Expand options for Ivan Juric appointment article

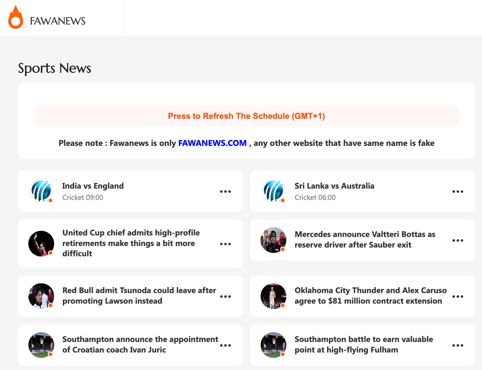225,345
